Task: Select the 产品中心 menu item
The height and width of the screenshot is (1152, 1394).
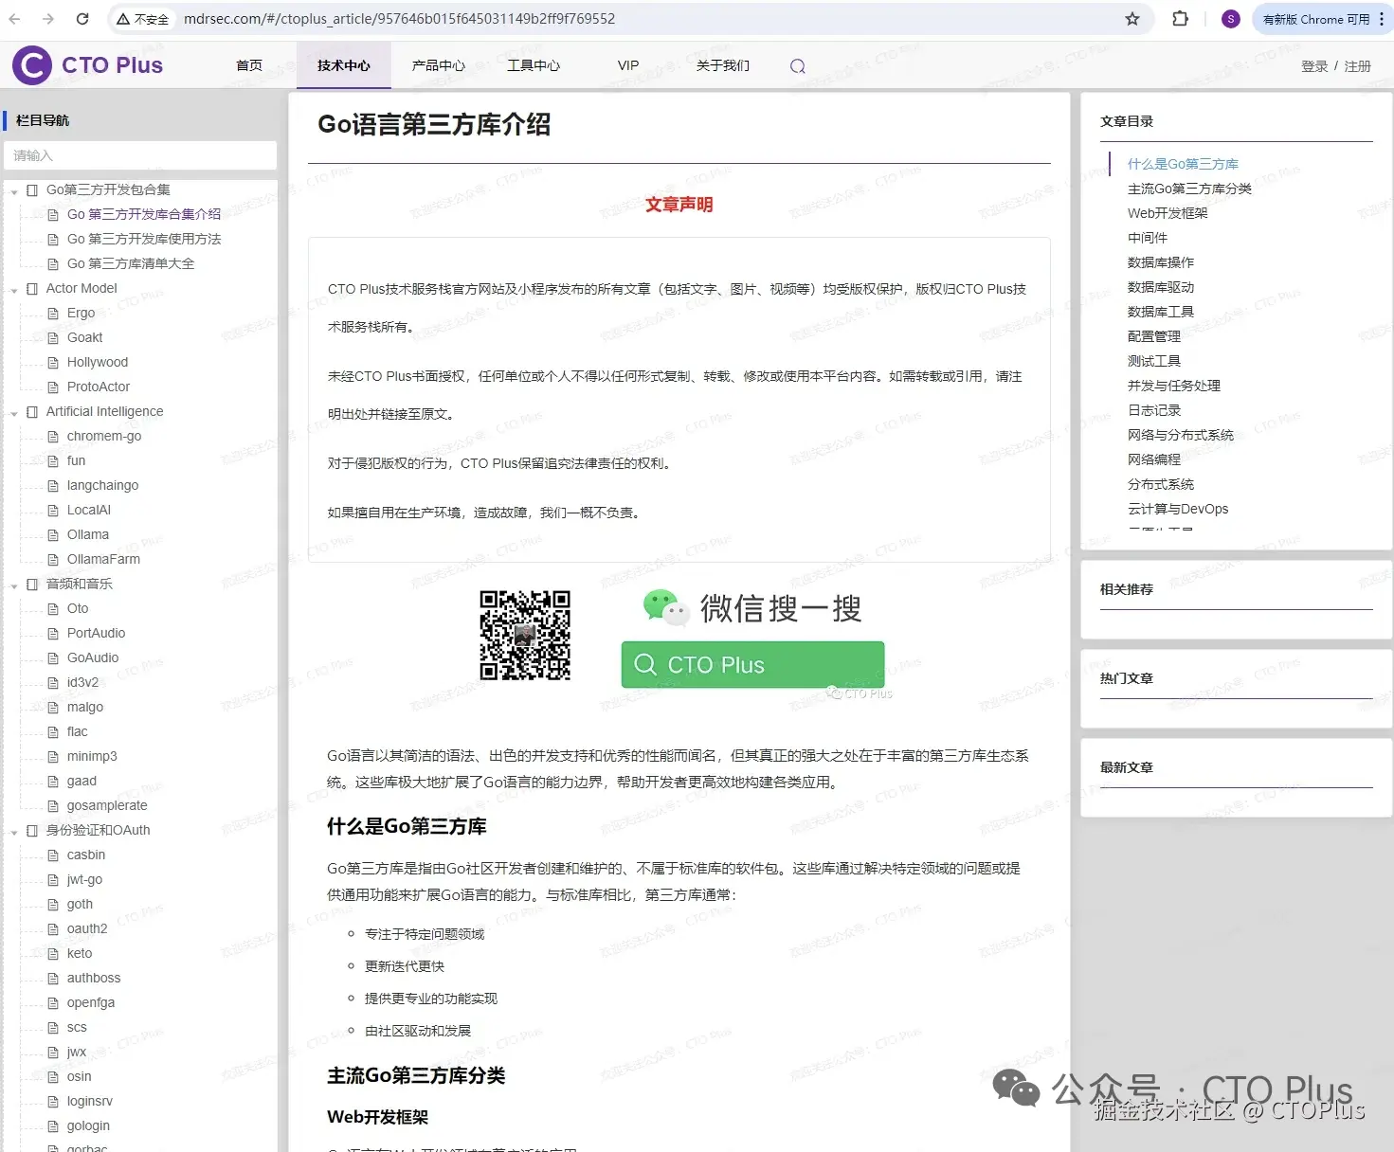Action: [438, 65]
